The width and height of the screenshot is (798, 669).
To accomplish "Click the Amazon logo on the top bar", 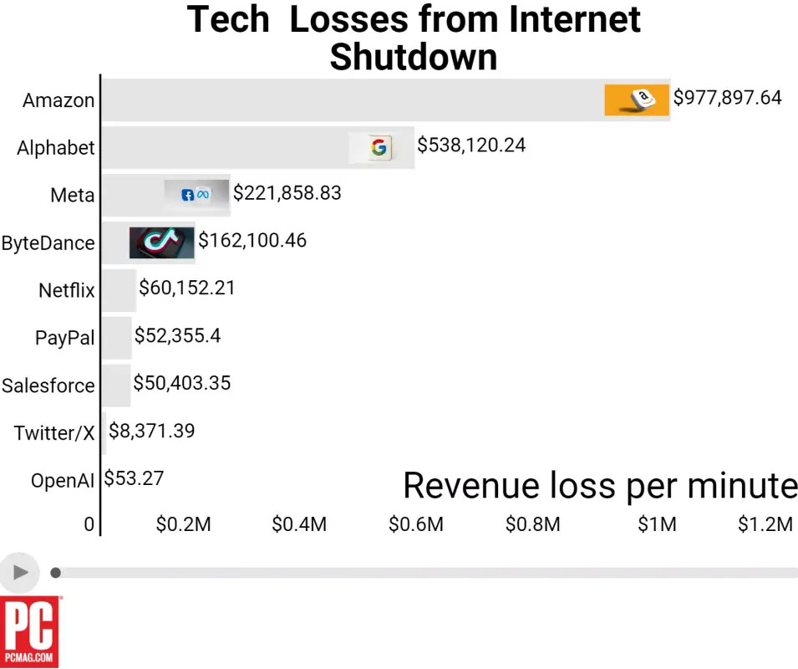I will 637,99.
